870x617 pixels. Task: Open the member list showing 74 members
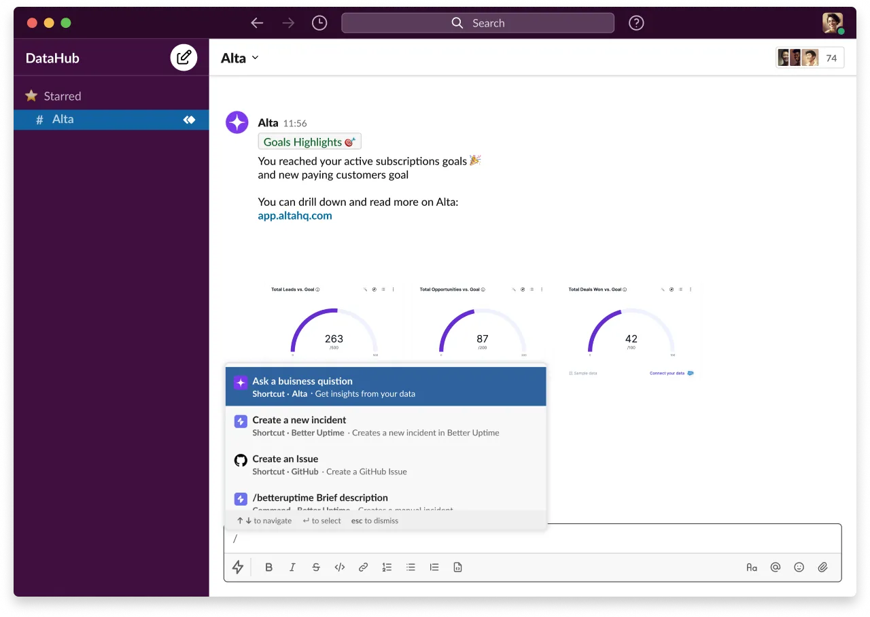[x=810, y=58]
